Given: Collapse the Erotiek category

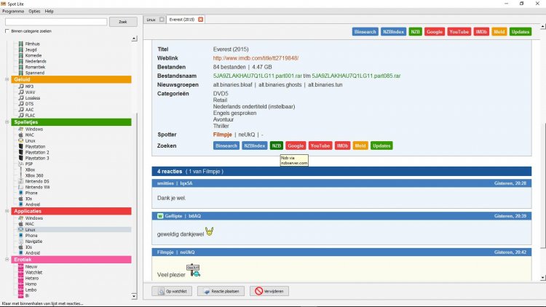Looking at the screenshot, I should (7, 259).
